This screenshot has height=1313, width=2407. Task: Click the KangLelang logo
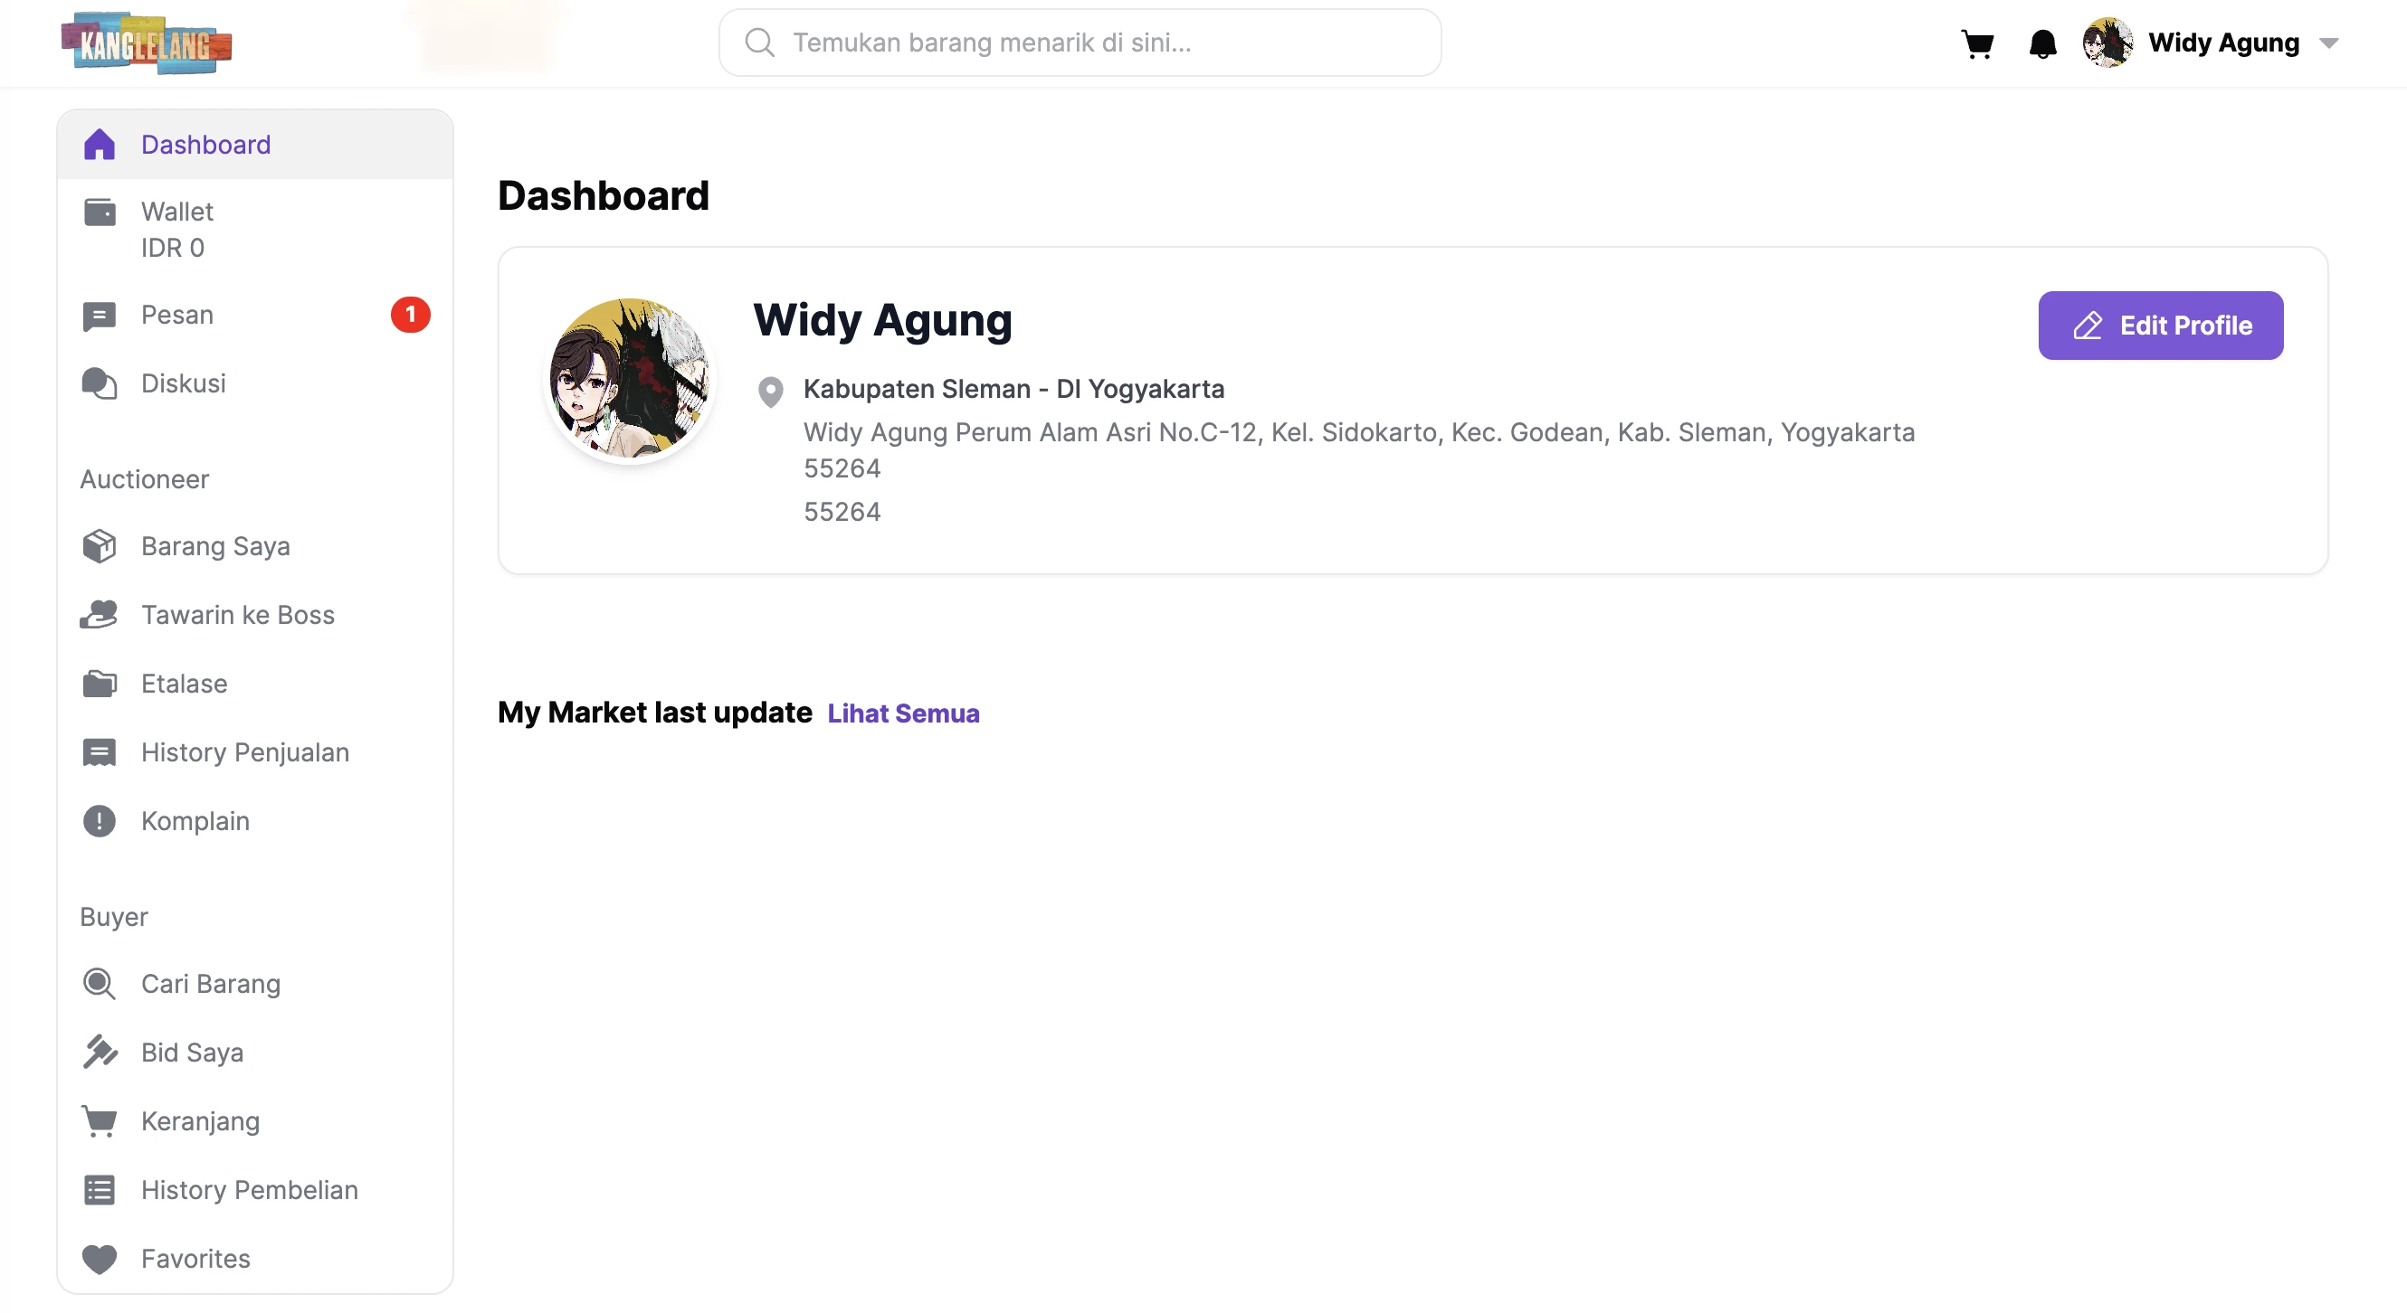[x=147, y=43]
